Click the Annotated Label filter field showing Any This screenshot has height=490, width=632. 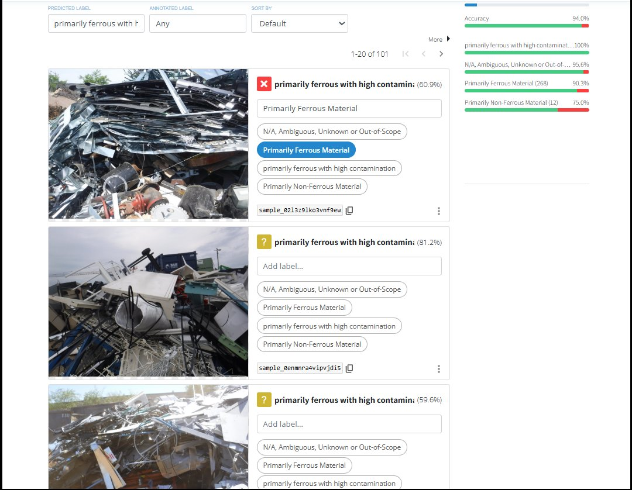198,23
